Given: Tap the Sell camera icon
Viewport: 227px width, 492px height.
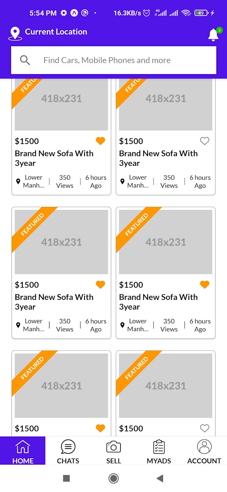Looking at the screenshot, I should coord(113,447).
